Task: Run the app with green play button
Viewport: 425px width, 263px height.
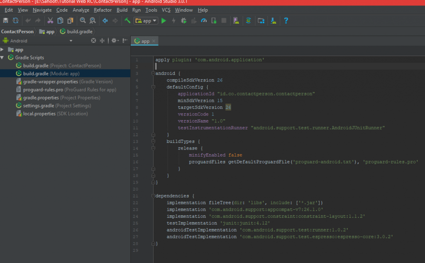Action: click(x=164, y=20)
